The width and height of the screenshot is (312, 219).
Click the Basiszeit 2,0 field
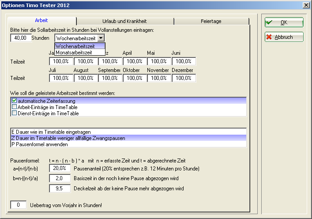(60, 178)
